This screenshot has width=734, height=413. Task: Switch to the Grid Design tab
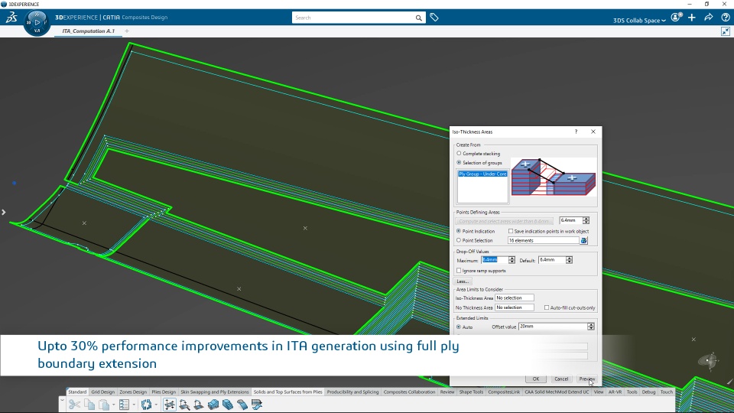pyautogui.click(x=103, y=392)
